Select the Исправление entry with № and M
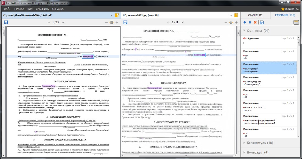 269,55
